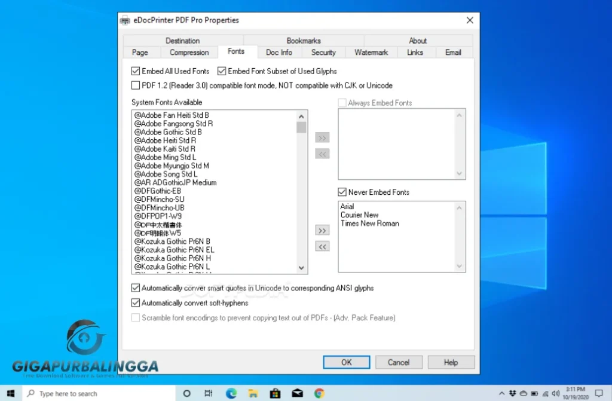Dismiss the dialog using Cancel
The width and height of the screenshot is (612, 401).
click(x=399, y=362)
